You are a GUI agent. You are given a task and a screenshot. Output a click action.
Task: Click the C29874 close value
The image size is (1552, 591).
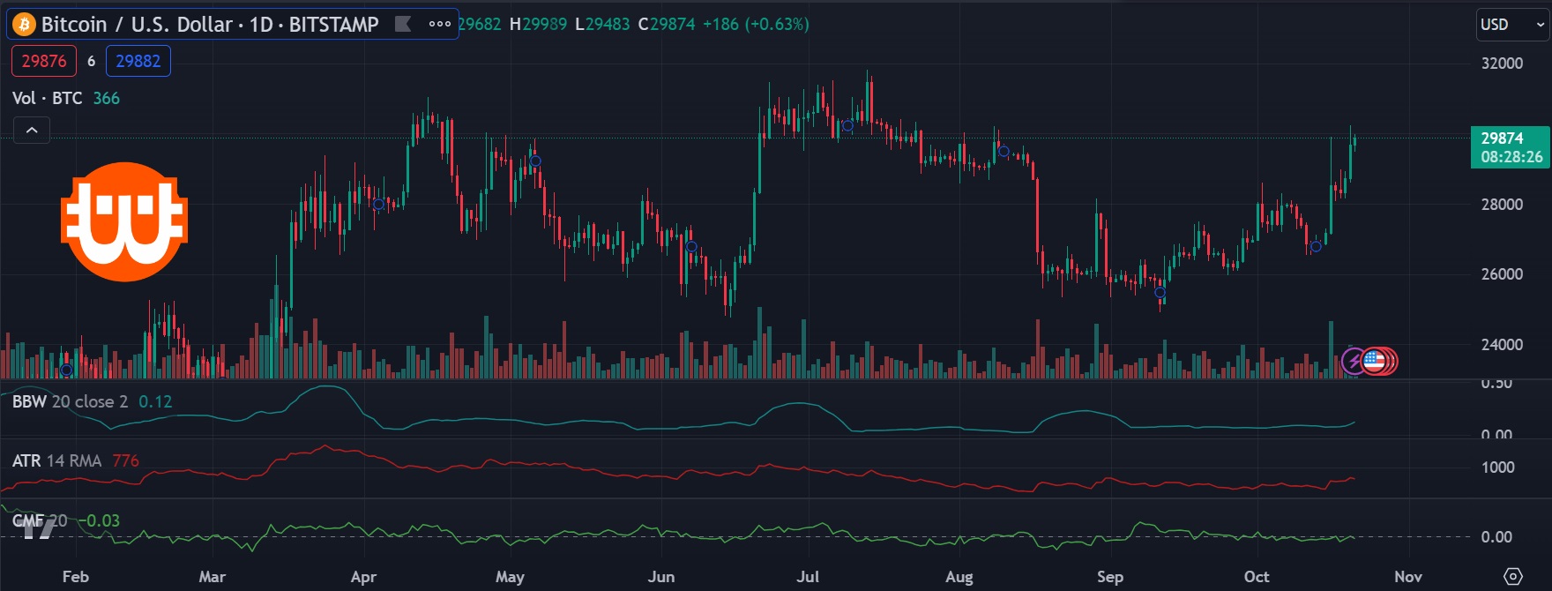[x=667, y=24]
